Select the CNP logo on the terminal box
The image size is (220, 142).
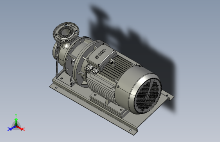point(101,53)
